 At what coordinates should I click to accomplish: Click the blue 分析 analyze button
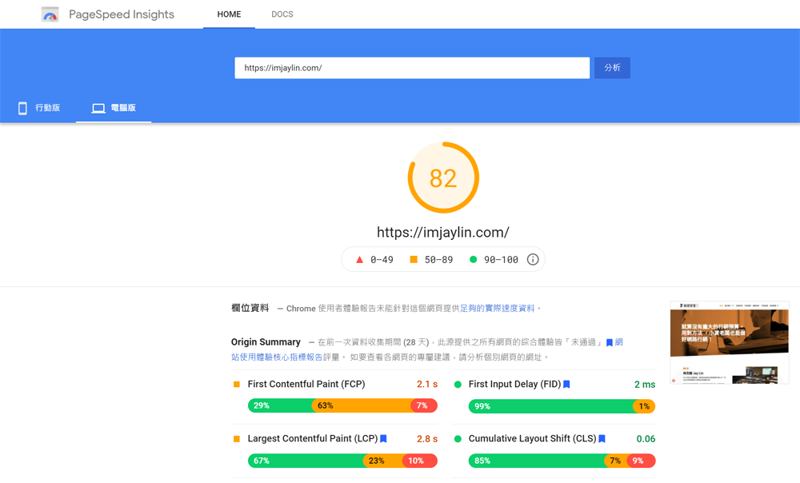point(612,68)
